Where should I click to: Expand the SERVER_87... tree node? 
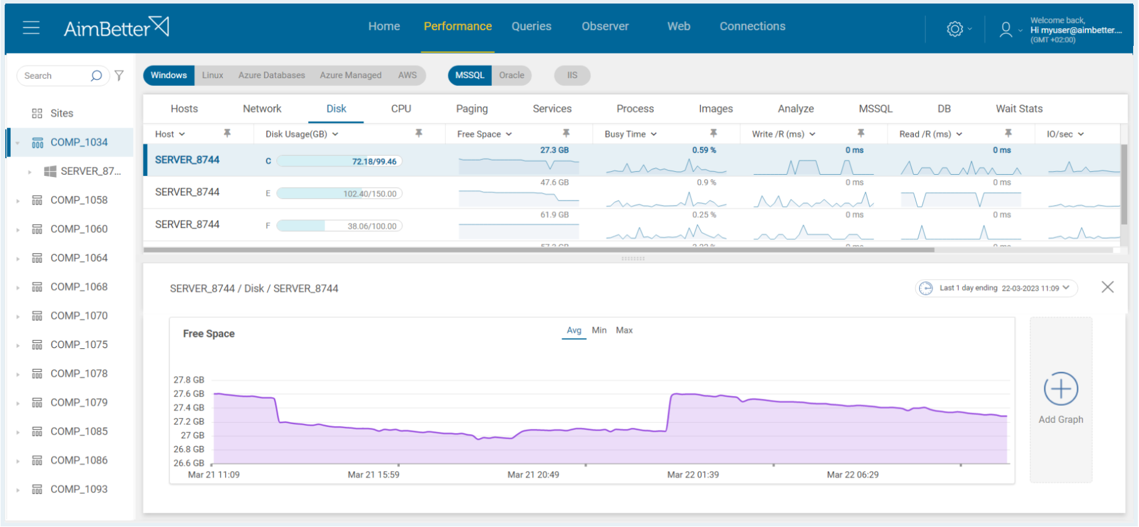(x=29, y=172)
